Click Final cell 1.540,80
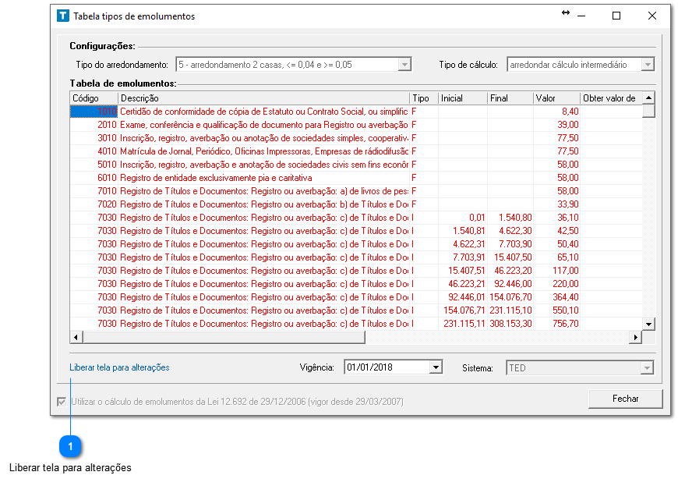The image size is (678, 486). 510,218
